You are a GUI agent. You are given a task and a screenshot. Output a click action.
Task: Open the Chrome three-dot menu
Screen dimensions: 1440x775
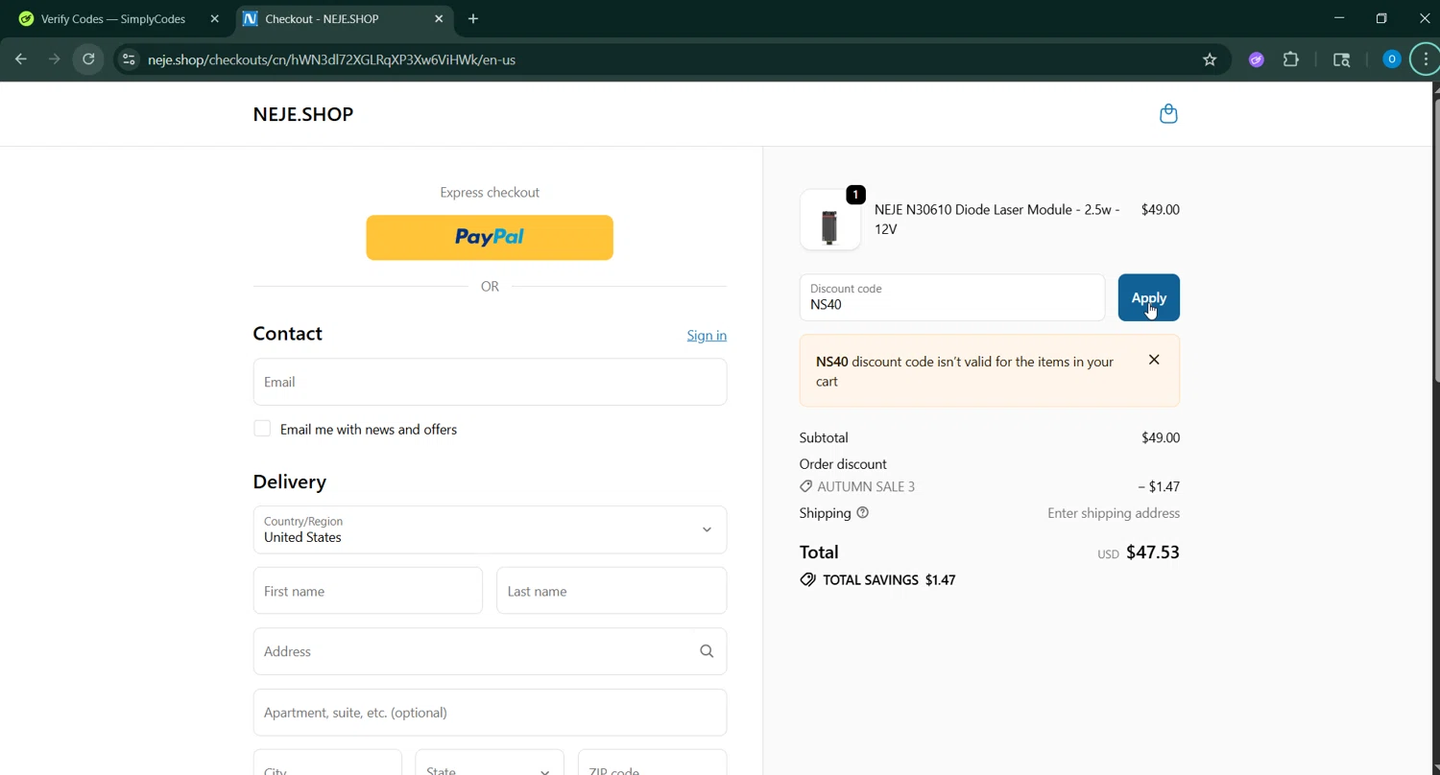click(1426, 59)
